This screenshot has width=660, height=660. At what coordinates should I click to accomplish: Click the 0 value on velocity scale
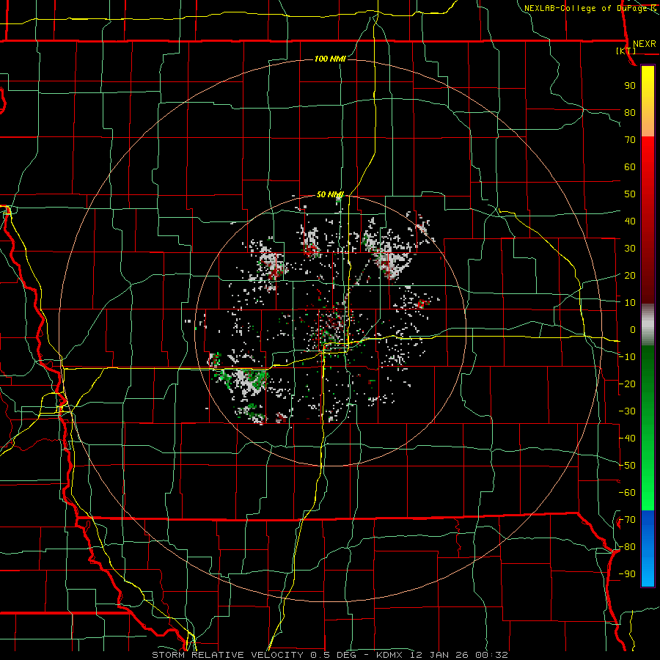point(633,329)
